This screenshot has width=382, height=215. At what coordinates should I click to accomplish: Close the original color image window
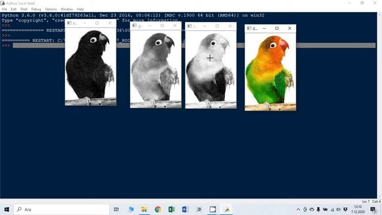pyautogui.click(x=289, y=29)
